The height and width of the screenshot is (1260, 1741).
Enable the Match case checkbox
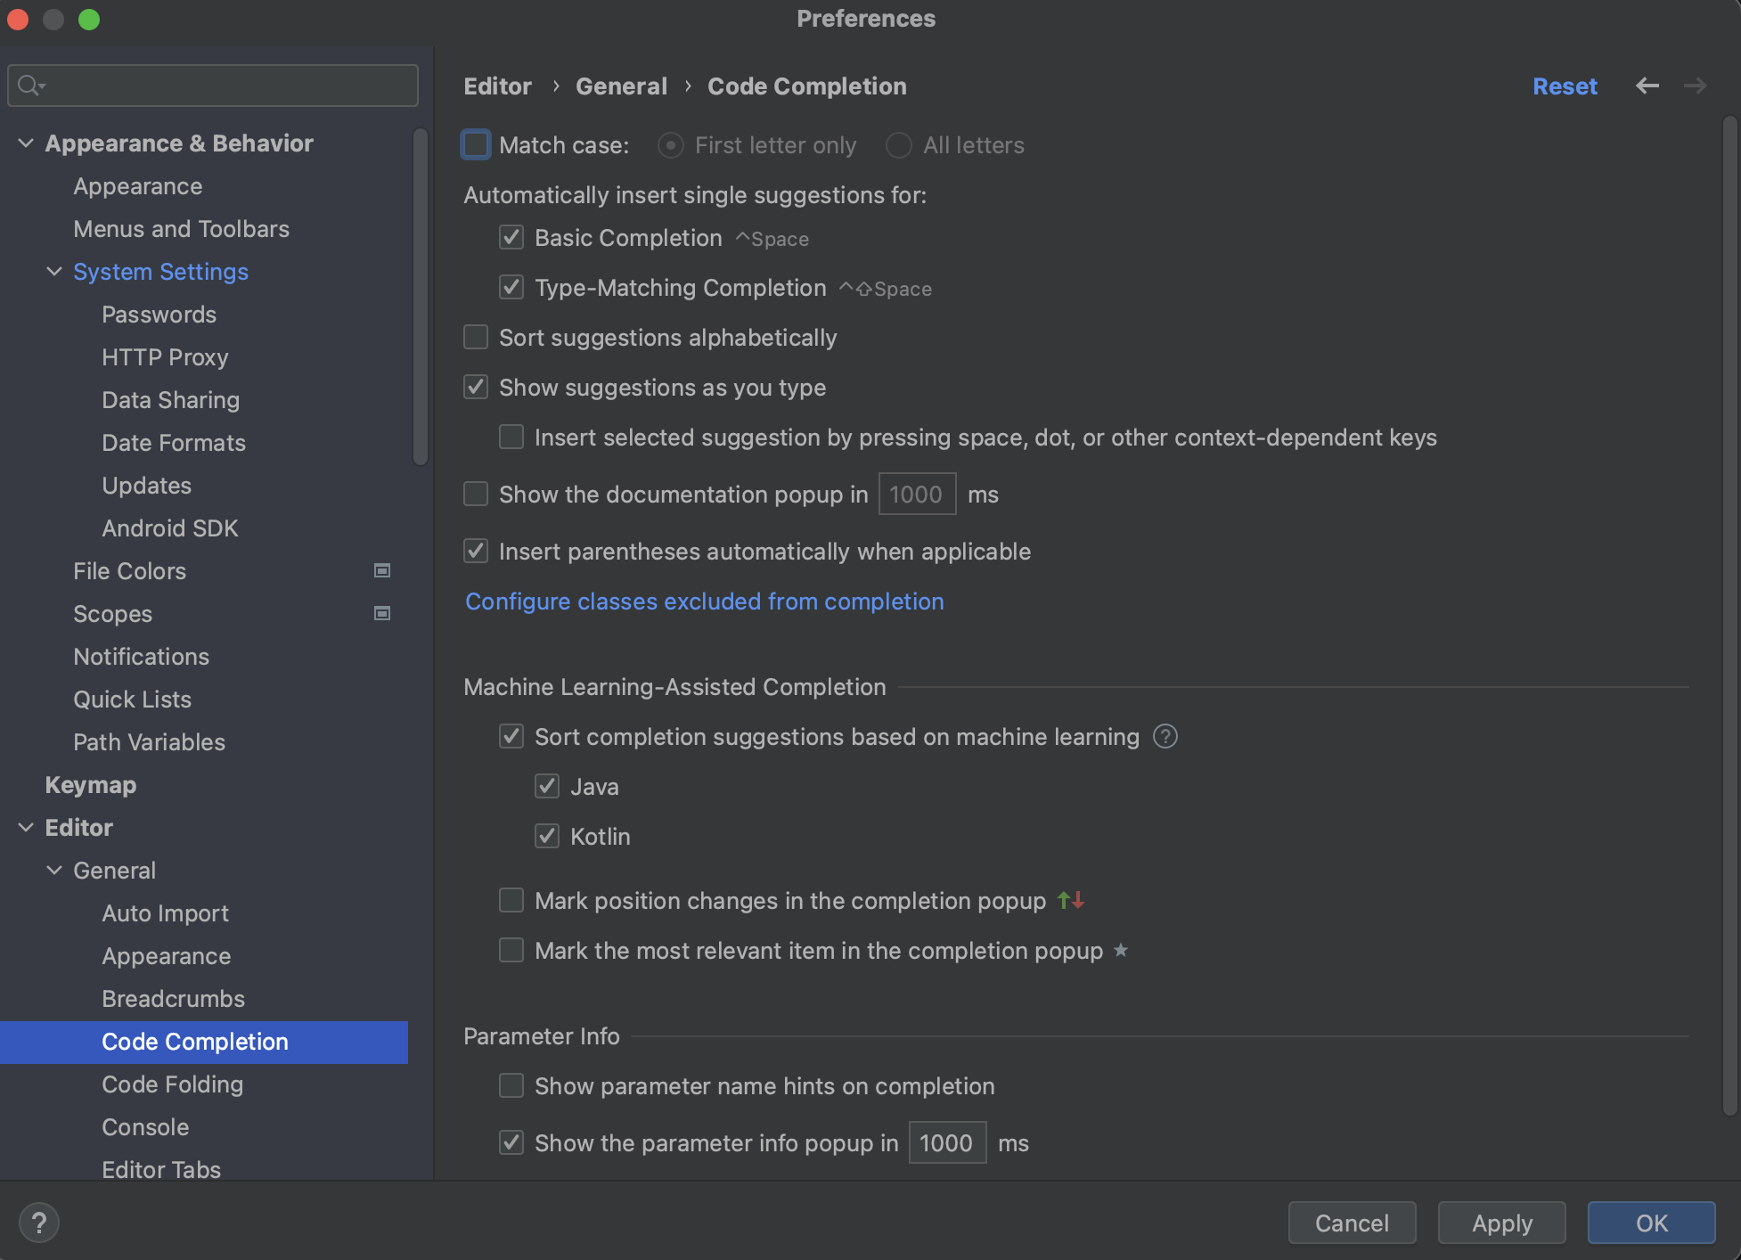pos(476,144)
